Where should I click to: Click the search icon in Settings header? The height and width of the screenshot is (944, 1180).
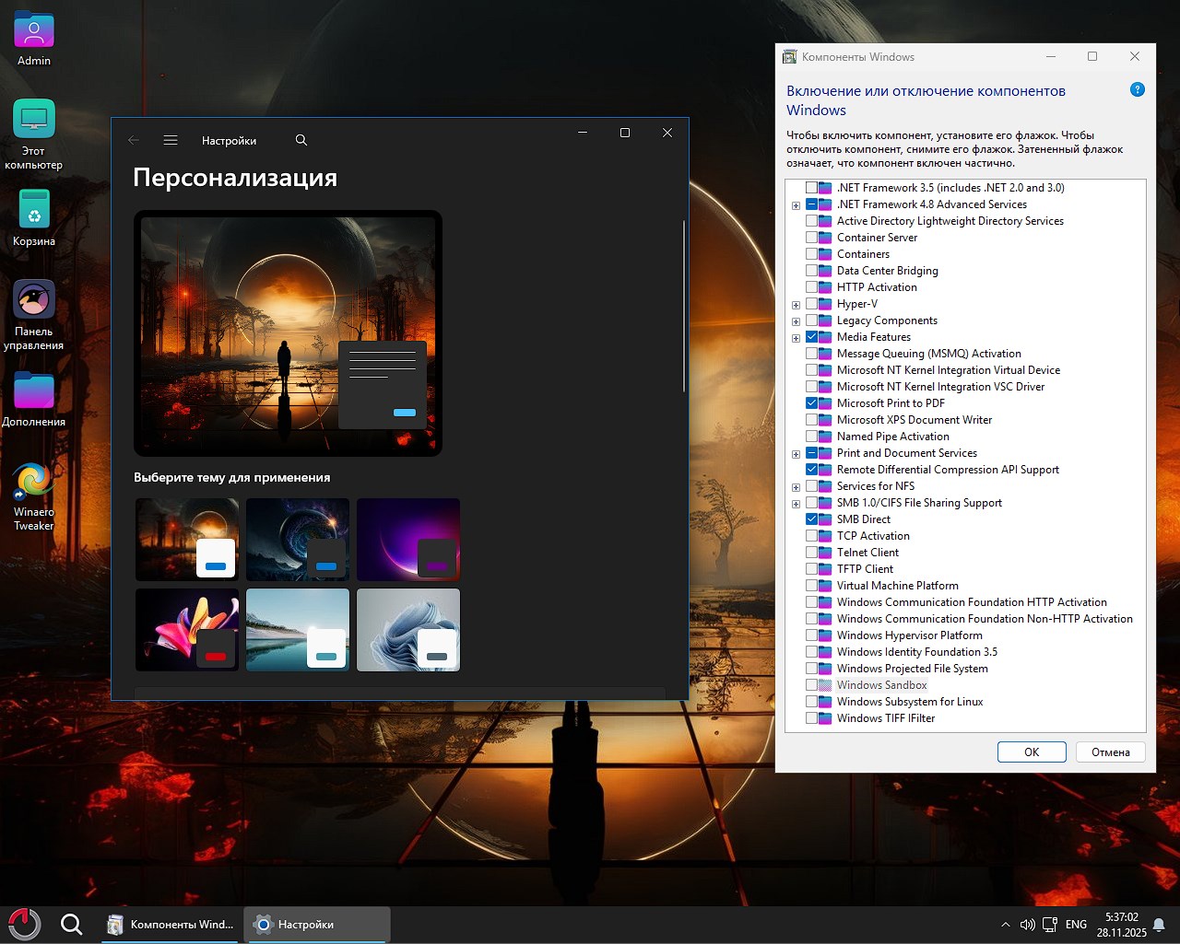point(301,140)
